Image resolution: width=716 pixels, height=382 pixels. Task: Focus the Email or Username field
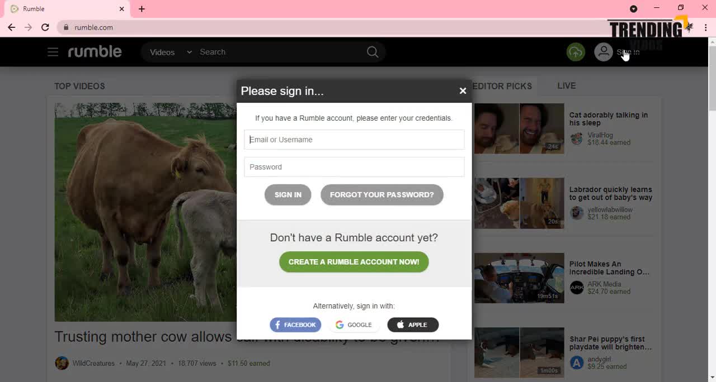354,140
